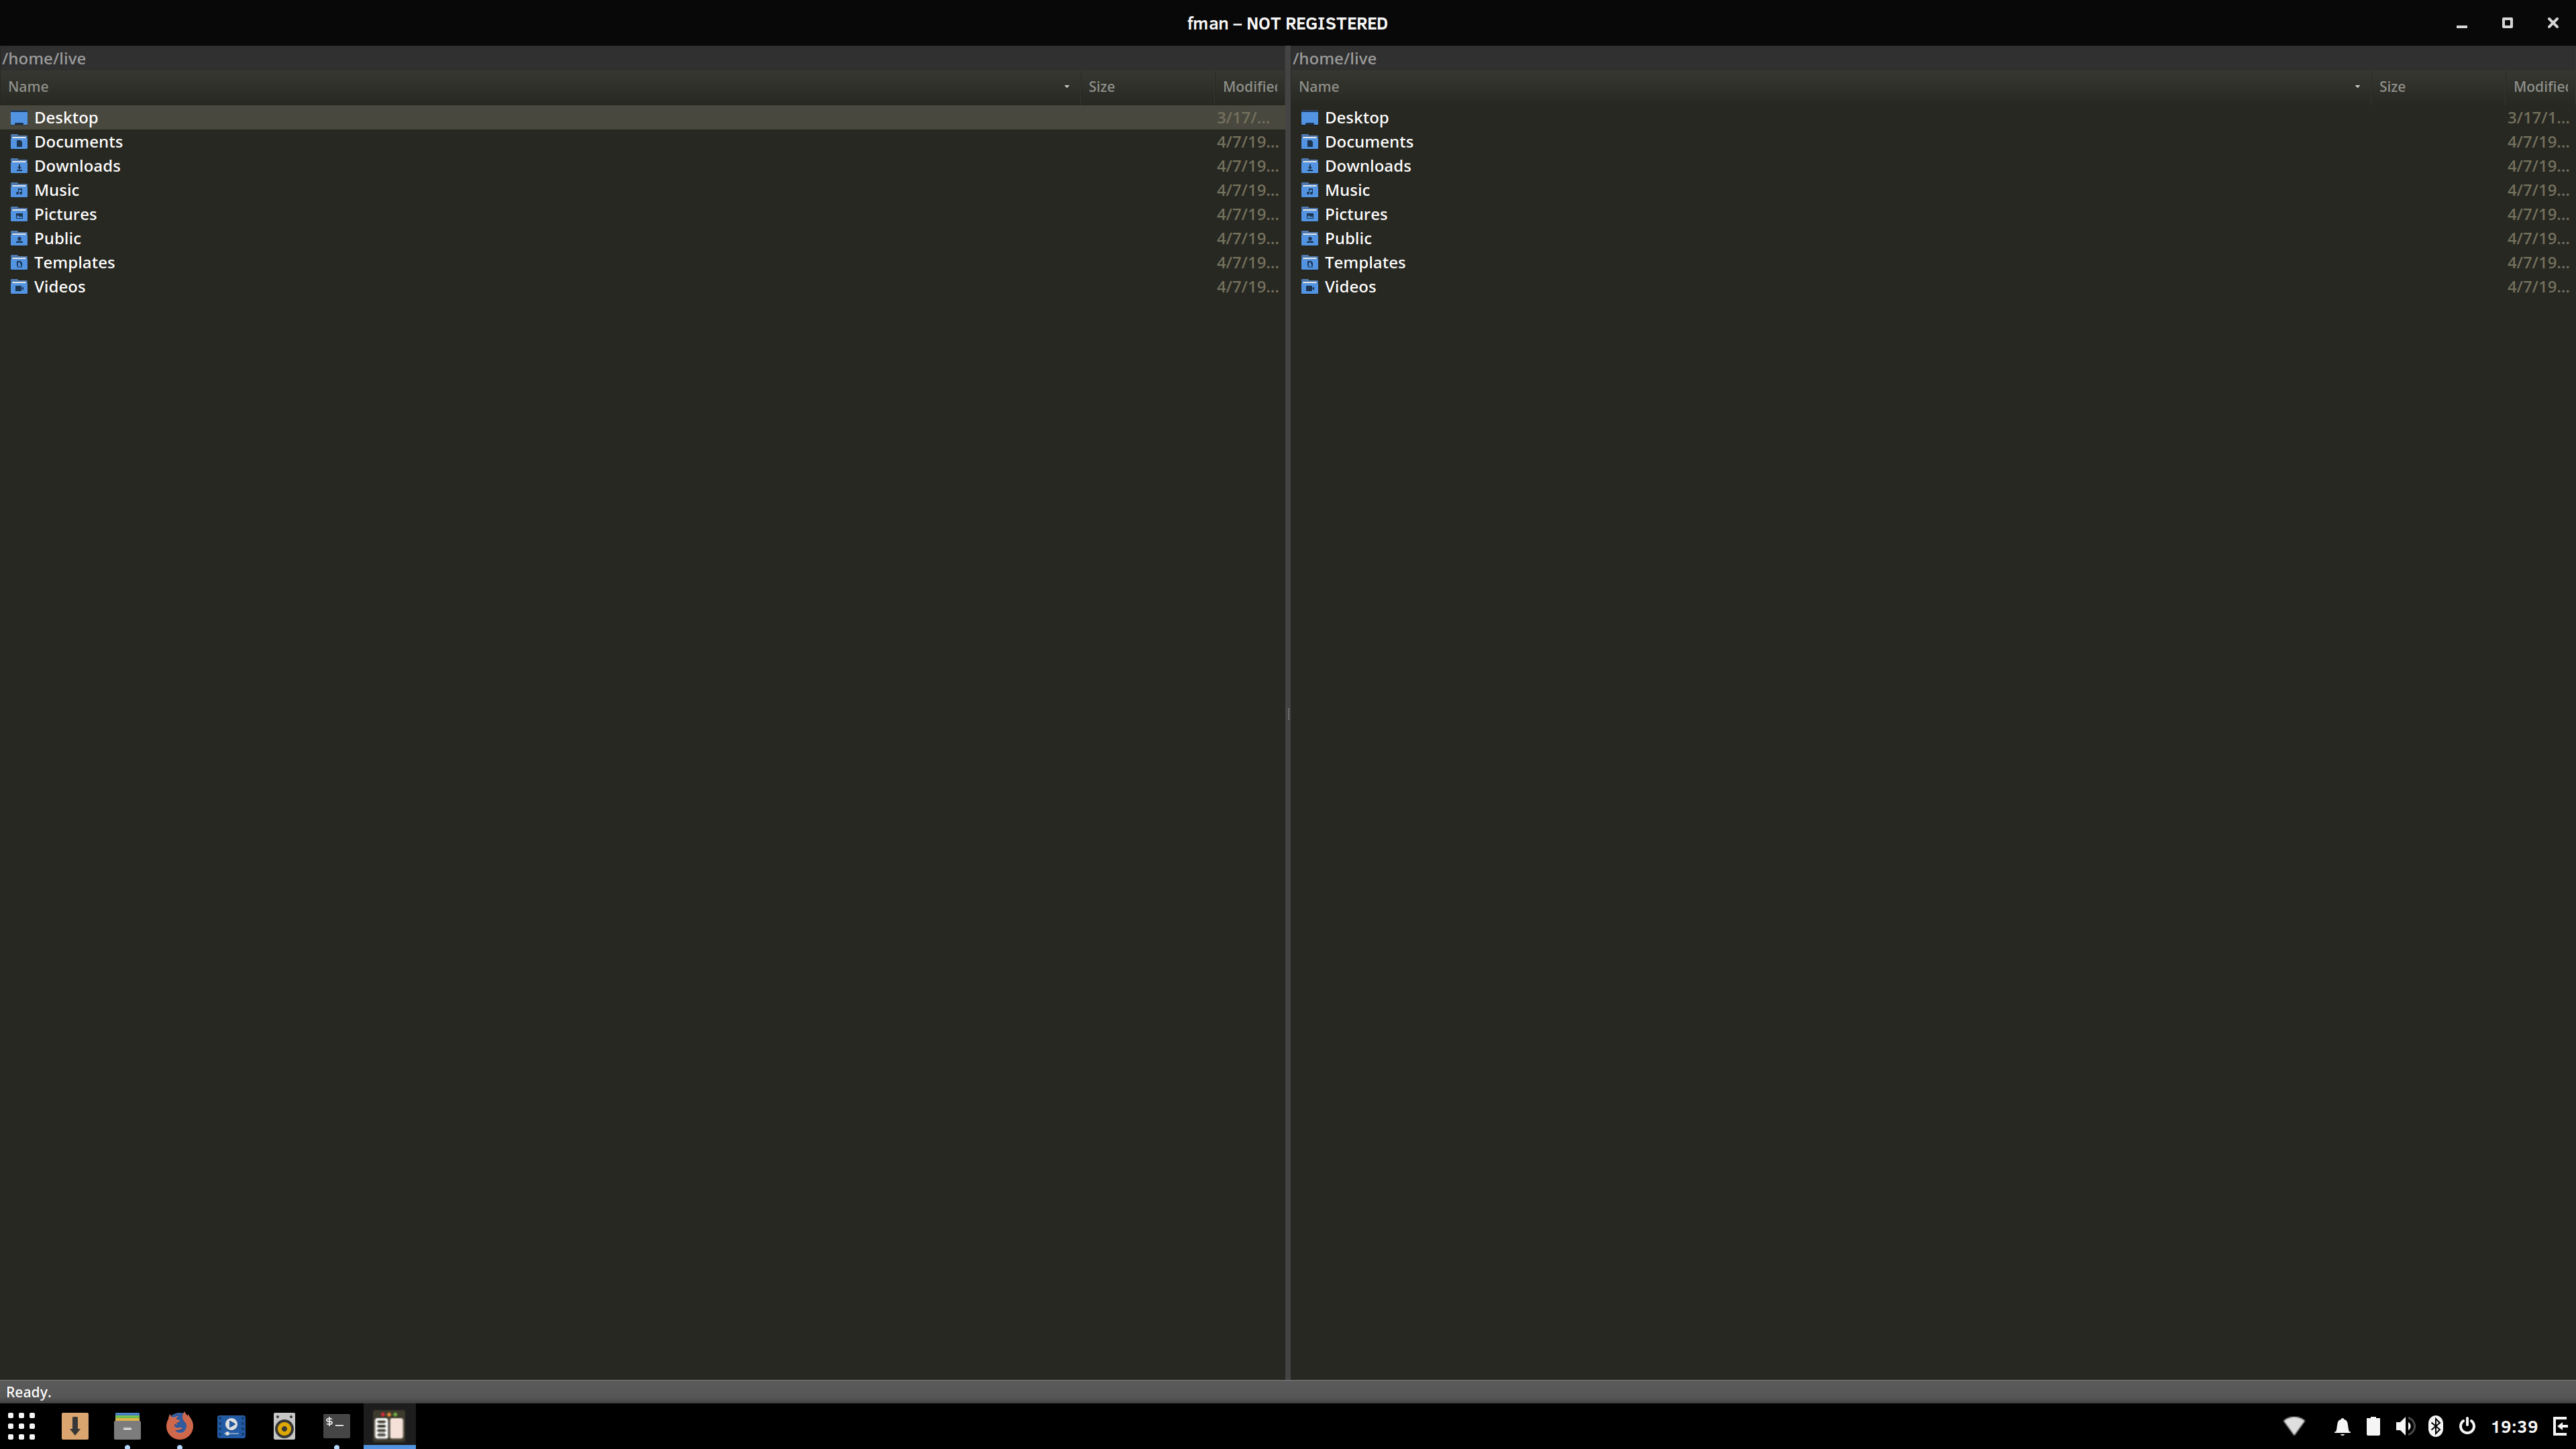The height and width of the screenshot is (1449, 2576).
Task: Open the audio speaker app from the taskbar
Action: tap(284, 1426)
